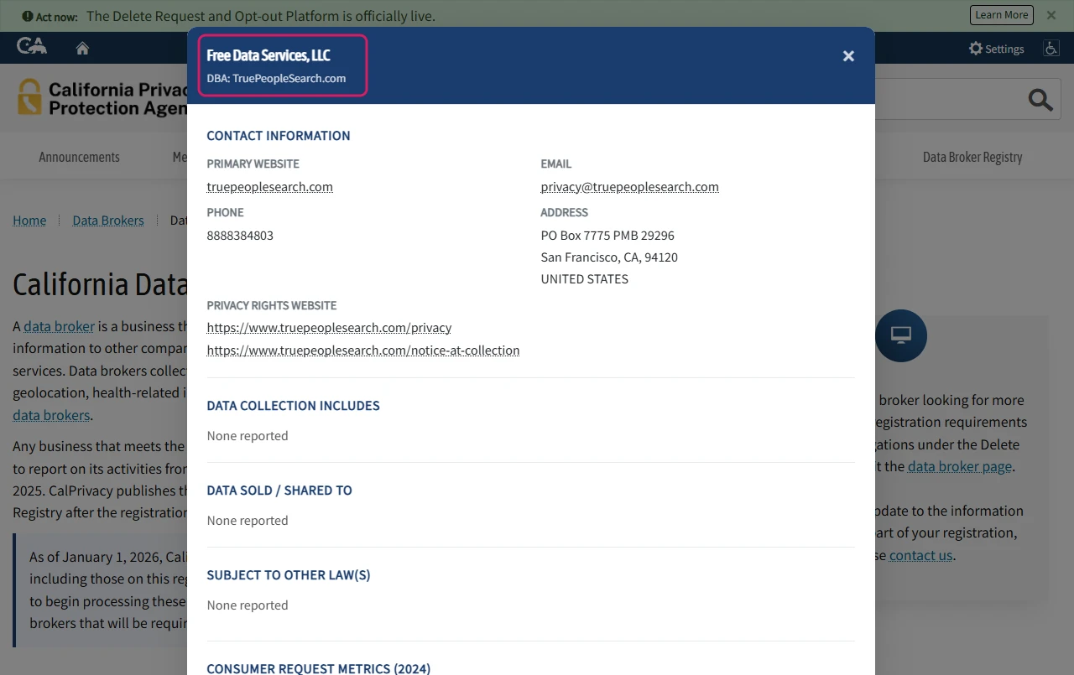Click the PRIVACY RIGHTS WEBSITE label
Image resolution: width=1074 pixels, height=675 pixels.
tap(272, 306)
